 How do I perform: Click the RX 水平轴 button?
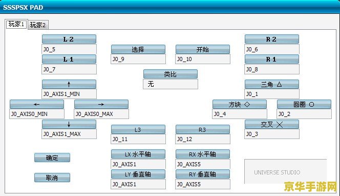[x=203, y=154]
